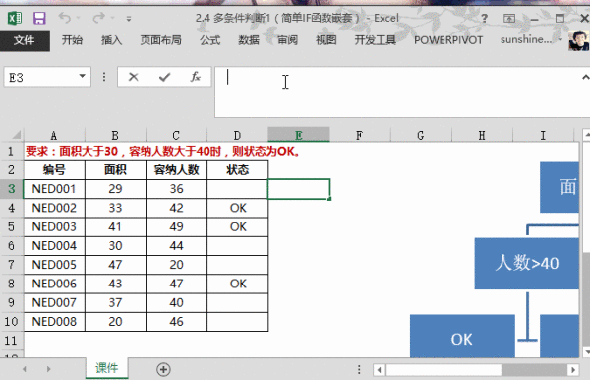
Task: Click vertical scrollbar down arrow
Action: [586, 352]
